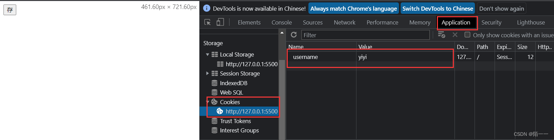The height and width of the screenshot is (140, 554).
Task: Click the Interest Groups database icon
Action: point(214,130)
